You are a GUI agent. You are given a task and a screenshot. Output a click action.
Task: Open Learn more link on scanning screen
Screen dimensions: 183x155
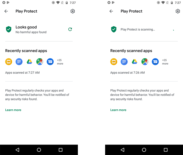(x=118, y=110)
